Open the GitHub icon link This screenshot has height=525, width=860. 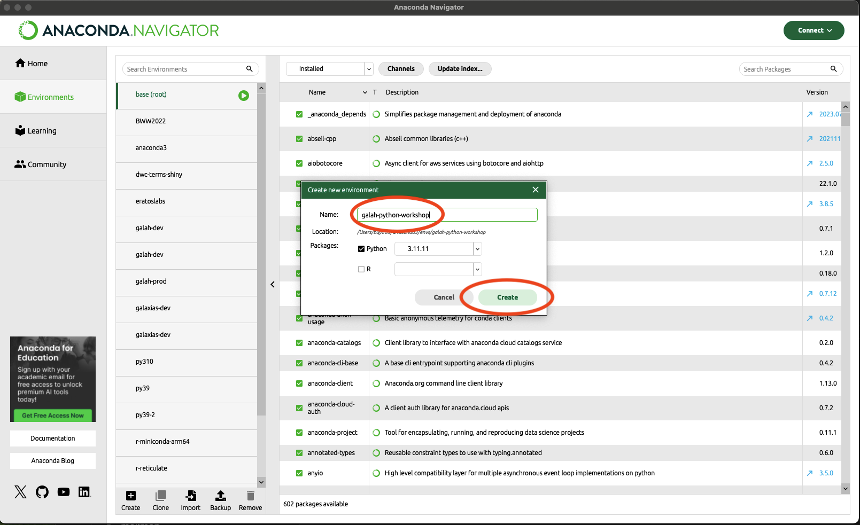tap(42, 492)
